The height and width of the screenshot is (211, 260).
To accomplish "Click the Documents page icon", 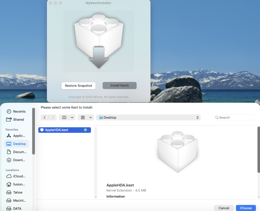I will 9,152.
